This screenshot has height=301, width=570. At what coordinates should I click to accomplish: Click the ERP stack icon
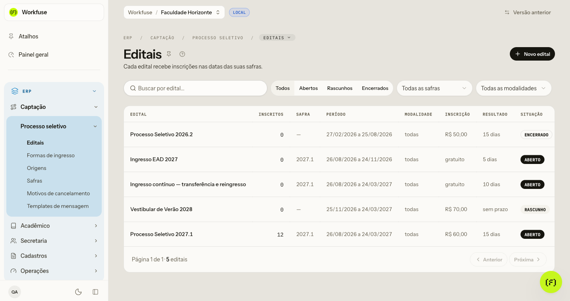(15, 91)
